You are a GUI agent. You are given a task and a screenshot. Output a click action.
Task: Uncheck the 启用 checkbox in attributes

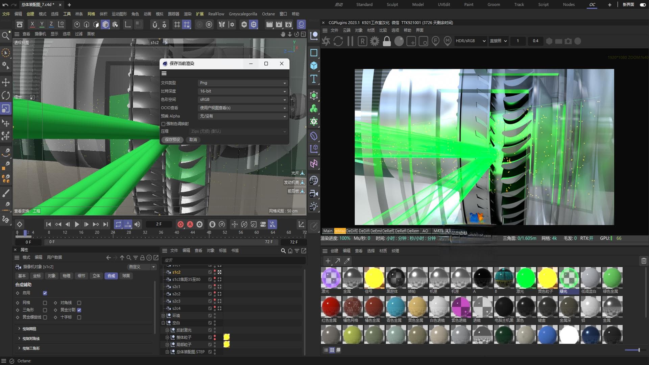[45, 293]
